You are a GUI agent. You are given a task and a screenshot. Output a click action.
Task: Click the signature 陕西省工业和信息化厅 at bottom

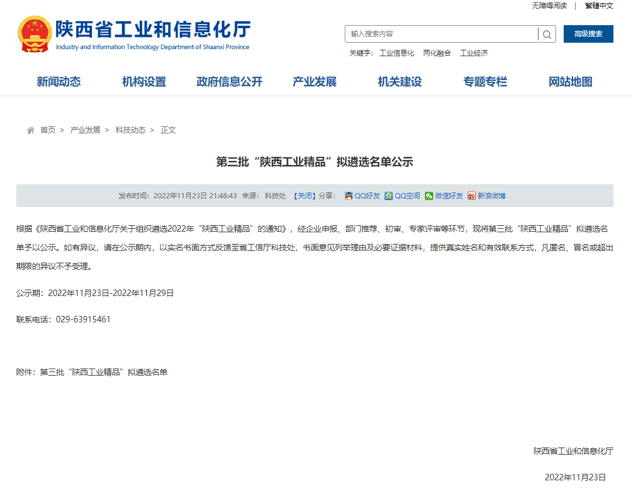tap(573, 452)
